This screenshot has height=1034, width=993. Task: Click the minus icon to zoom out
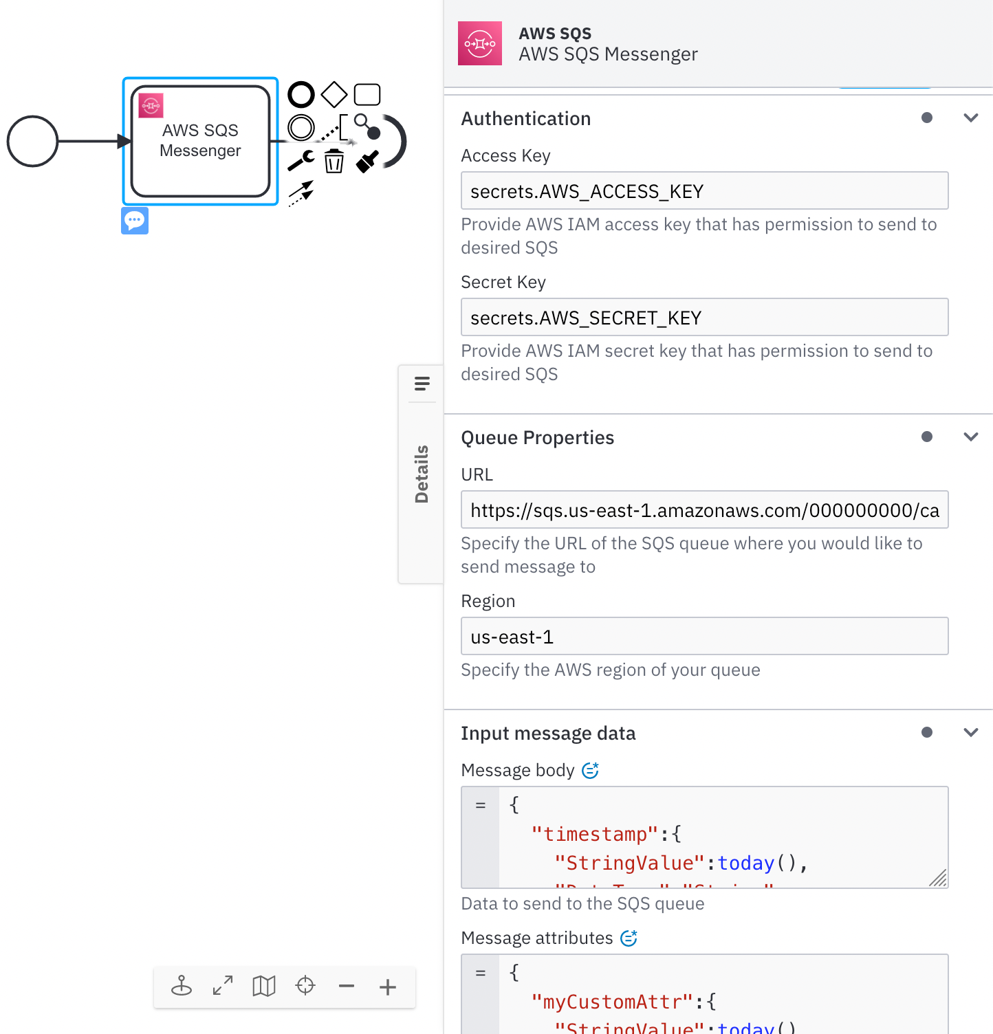coord(347,987)
